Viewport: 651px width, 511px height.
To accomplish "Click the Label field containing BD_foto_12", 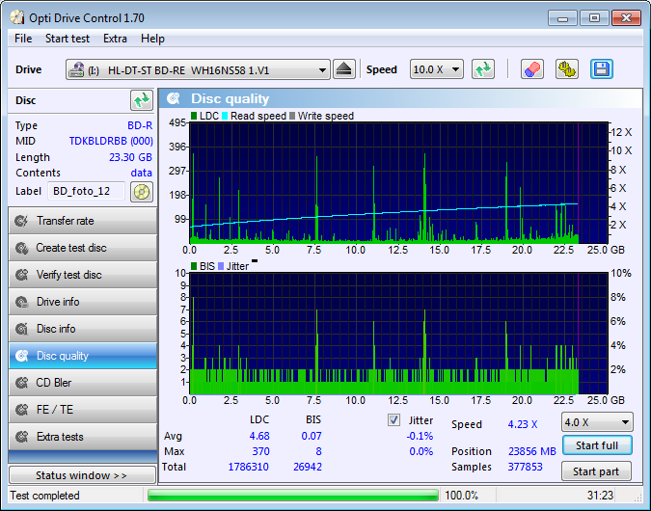I will 87,191.
